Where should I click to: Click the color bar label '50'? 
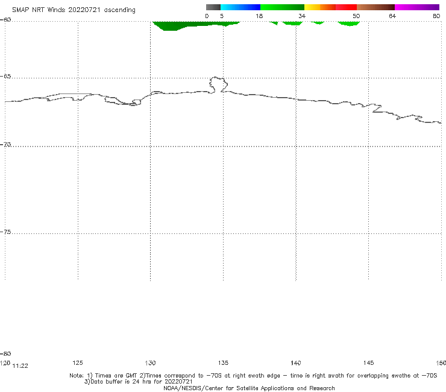point(356,16)
